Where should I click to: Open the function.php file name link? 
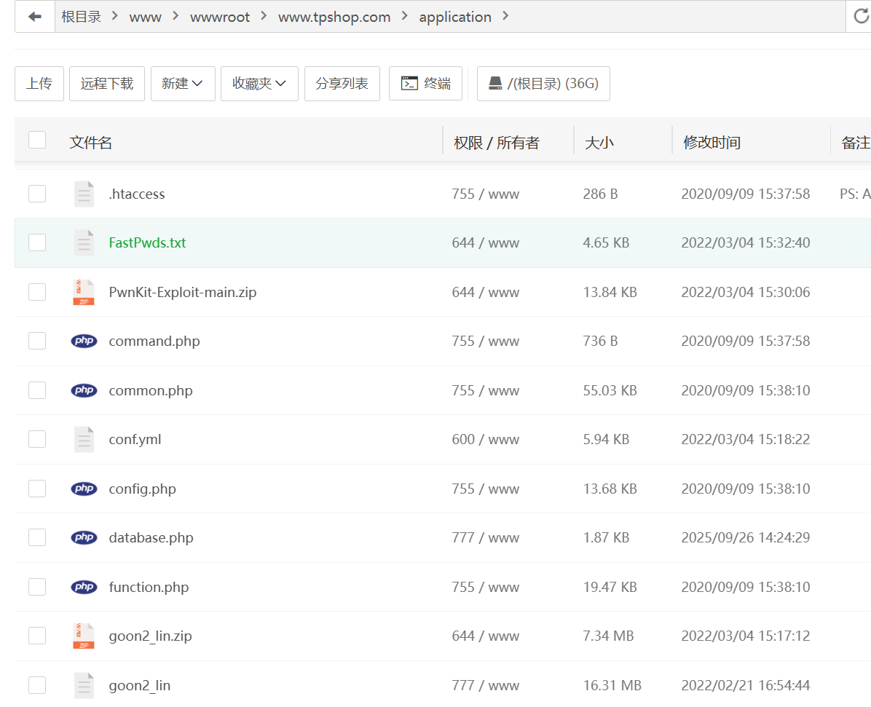pos(149,587)
